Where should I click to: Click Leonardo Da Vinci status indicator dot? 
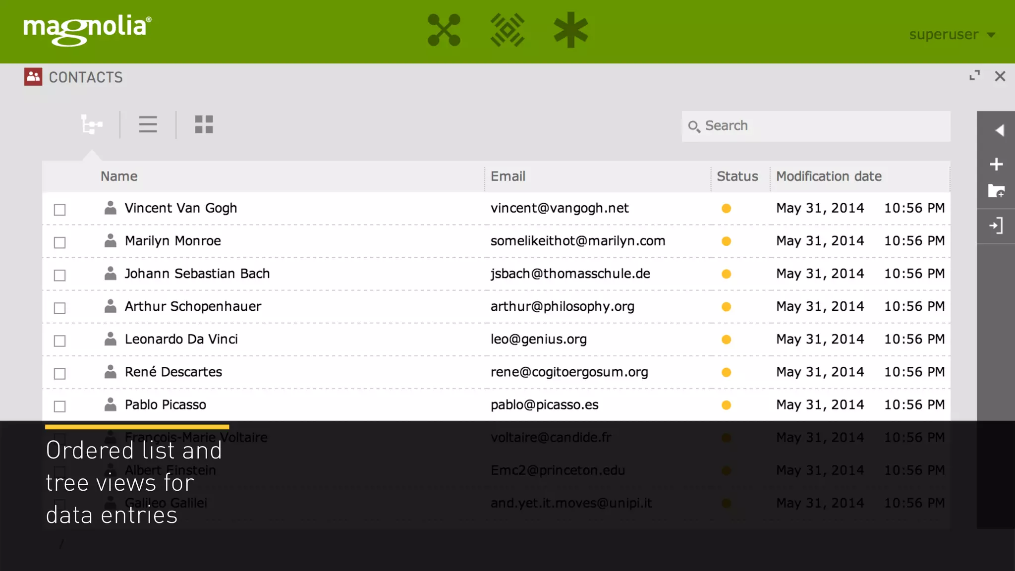coord(726,340)
